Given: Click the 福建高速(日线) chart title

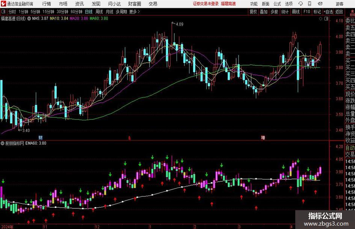Looking at the screenshot, I should pyautogui.click(x=14, y=18).
